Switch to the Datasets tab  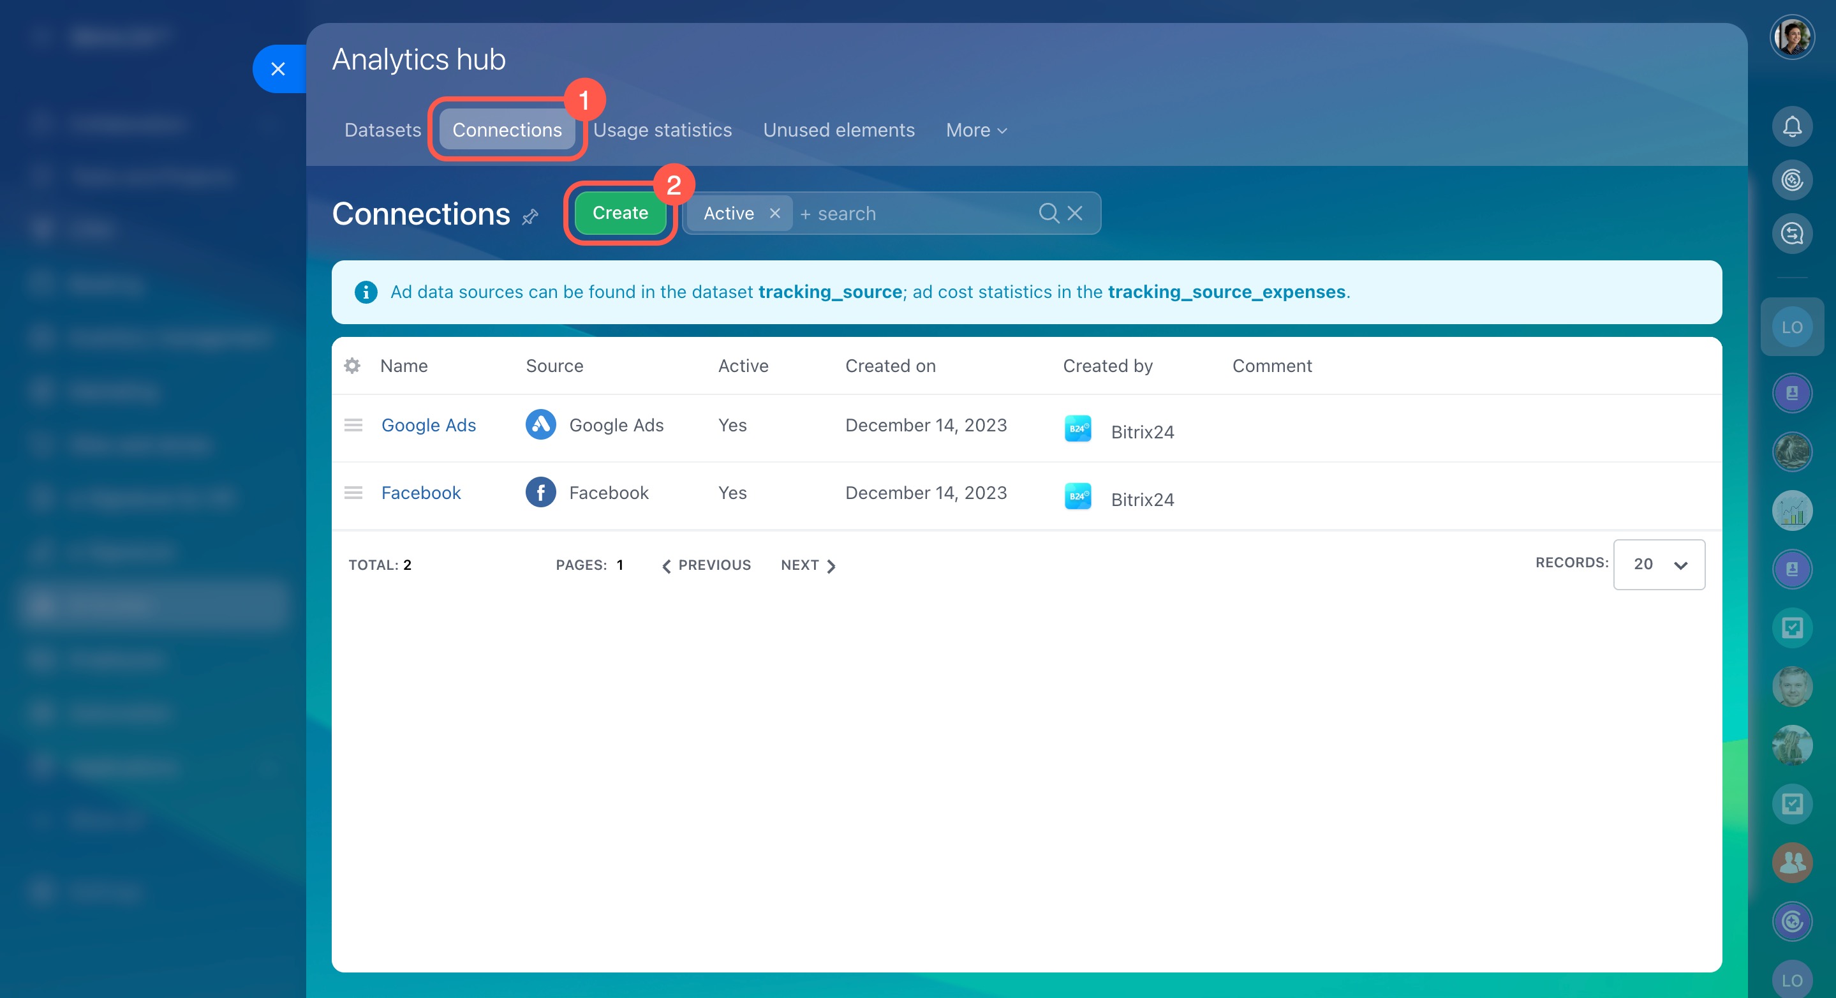[x=383, y=130]
